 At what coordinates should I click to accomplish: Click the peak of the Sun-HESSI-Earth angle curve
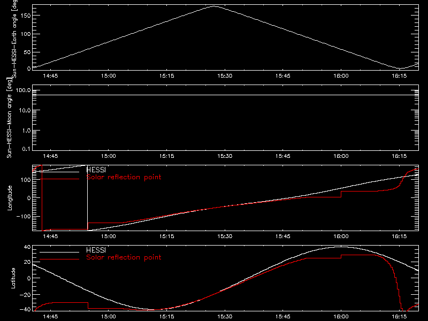pyautogui.click(x=215, y=6)
